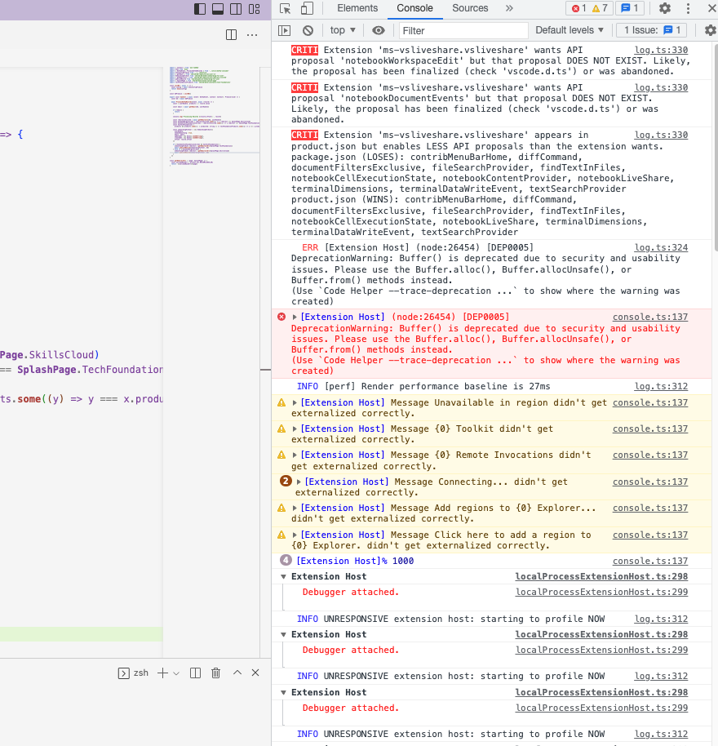Click the repeat count 2 badge
This screenshot has height=746, width=718.
[x=286, y=481]
